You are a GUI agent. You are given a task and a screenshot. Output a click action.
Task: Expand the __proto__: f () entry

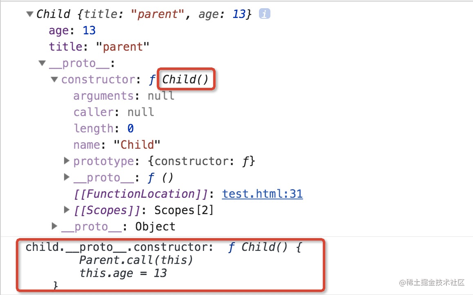[x=67, y=177]
